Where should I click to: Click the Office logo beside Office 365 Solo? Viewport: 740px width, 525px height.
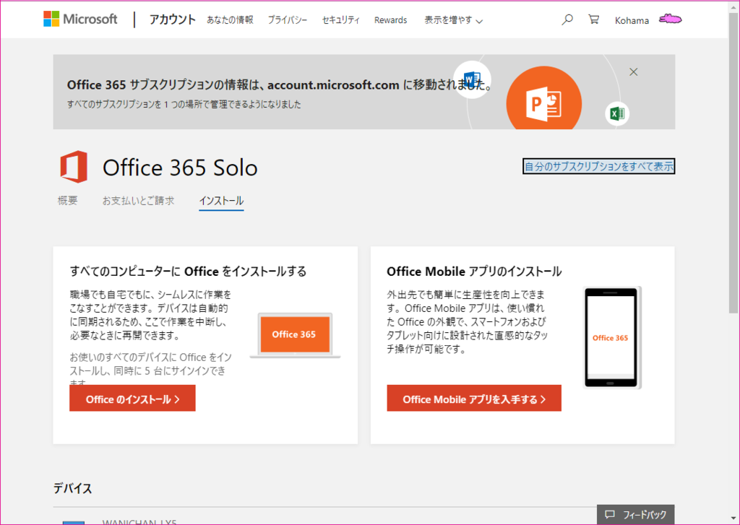pyautogui.click(x=74, y=167)
